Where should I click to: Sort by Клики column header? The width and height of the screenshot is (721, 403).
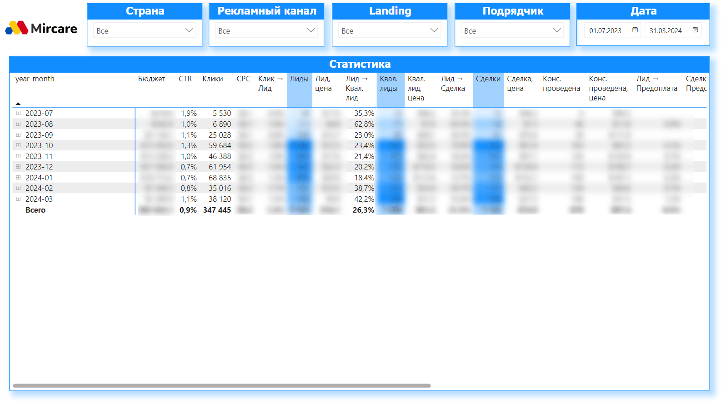[213, 79]
